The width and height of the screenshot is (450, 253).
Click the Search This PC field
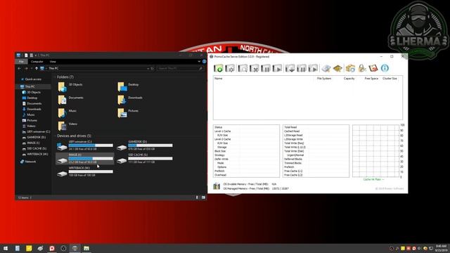point(180,69)
